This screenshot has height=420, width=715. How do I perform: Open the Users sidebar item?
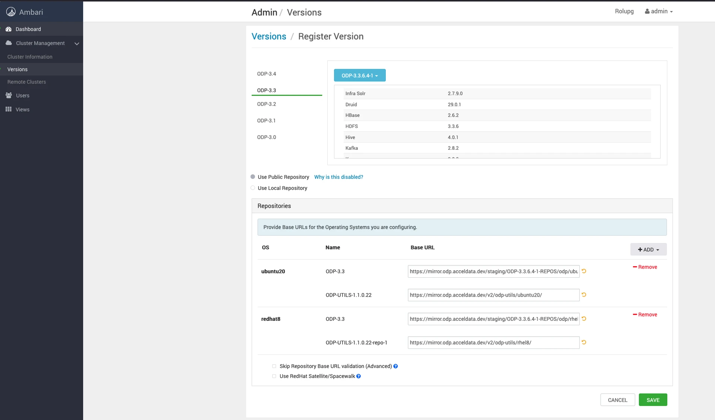pos(22,96)
